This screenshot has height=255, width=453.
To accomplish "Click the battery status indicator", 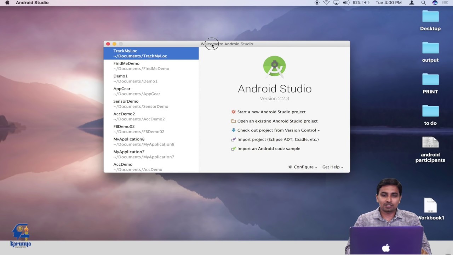I will click(x=360, y=3).
